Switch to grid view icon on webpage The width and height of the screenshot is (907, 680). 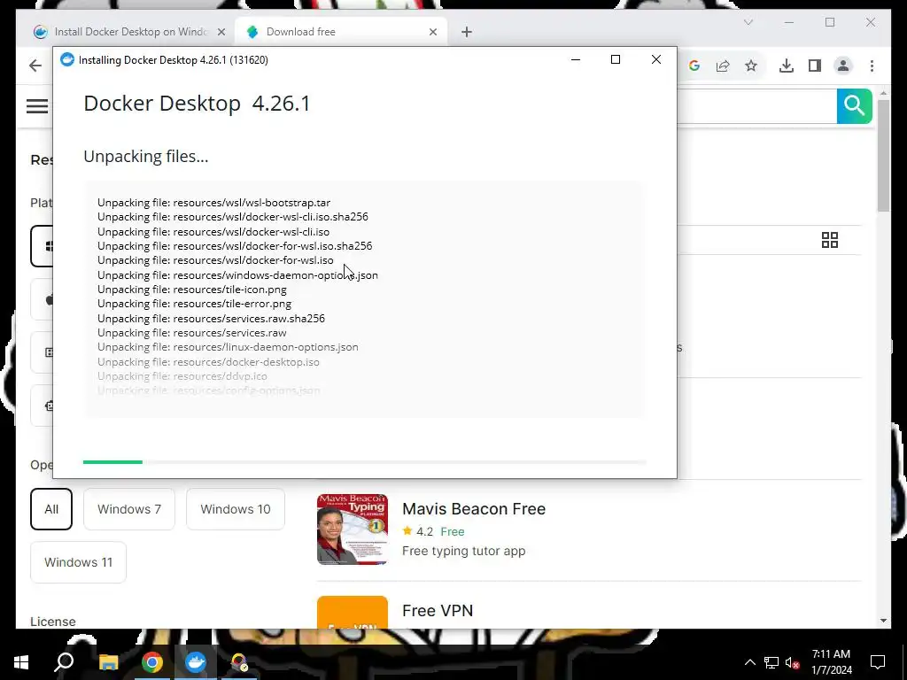pos(829,240)
